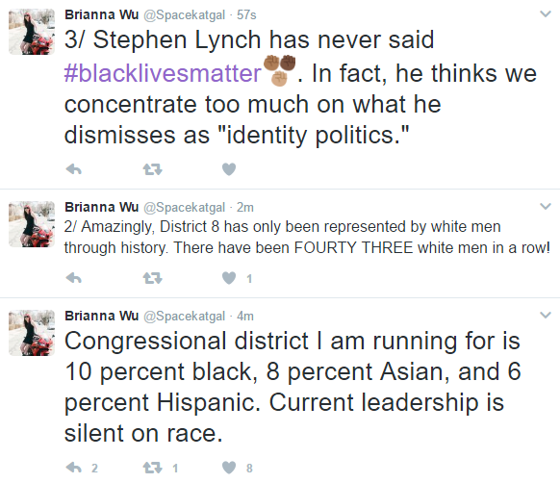Screen dimensions: 560x483
Task: Open more options on the 57s tweet
Action: tap(546, 13)
